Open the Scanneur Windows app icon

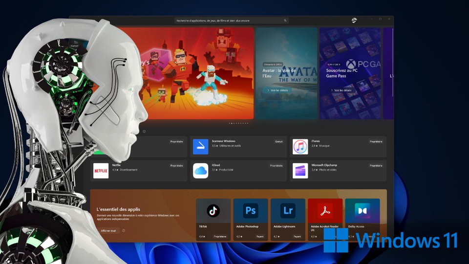(x=201, y=147)
